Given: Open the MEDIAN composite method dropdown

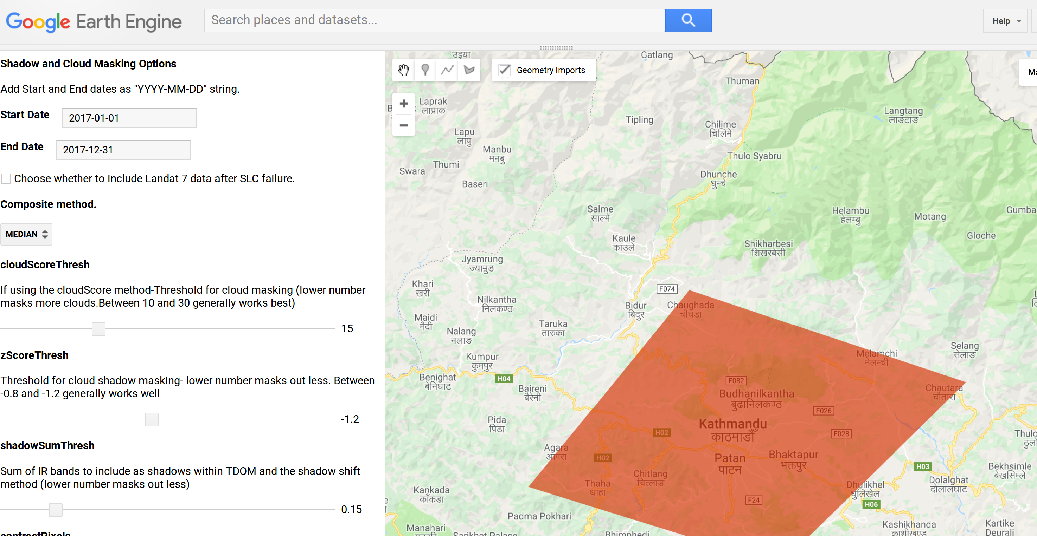Looking at the screenshot, I should pyautogui.click(x=26, y=234).
